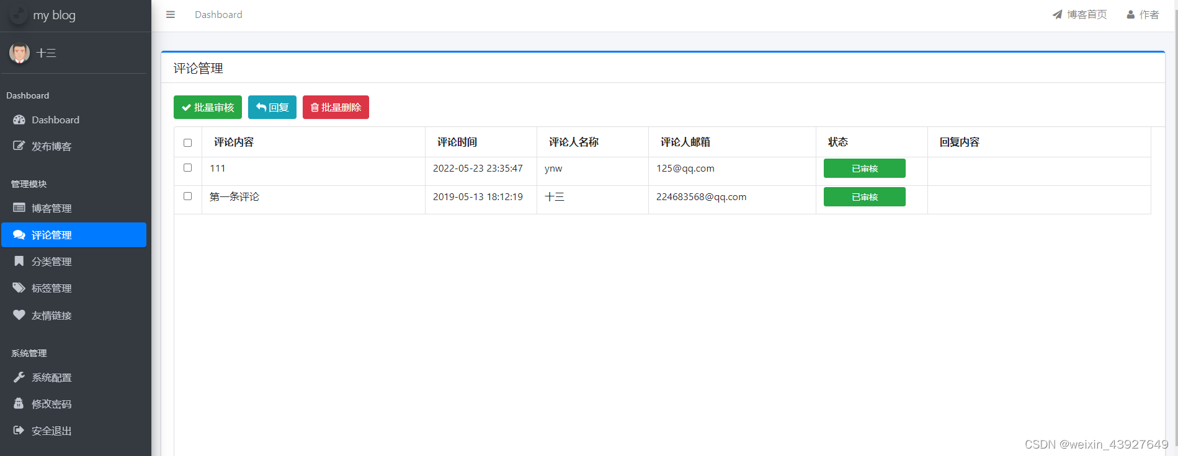Click commenter name ynw
This screenshot has height=456, width=1178.
coord(553,169)
